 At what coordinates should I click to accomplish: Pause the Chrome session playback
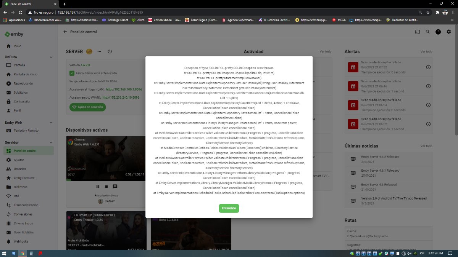tap(98, 187)
